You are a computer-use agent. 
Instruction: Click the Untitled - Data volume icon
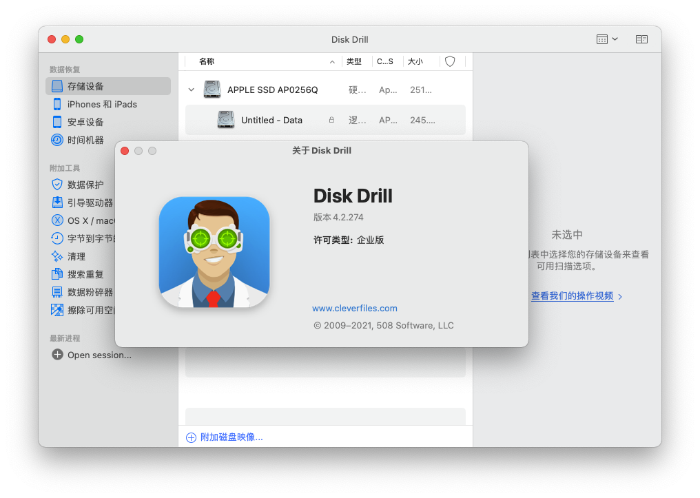[x=226, y=120]
